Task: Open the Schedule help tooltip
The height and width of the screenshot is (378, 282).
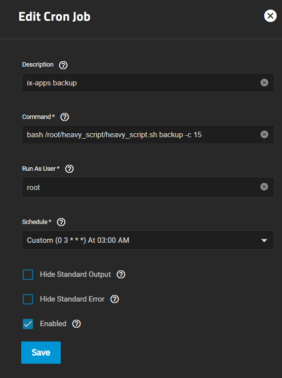Action: (x=61, y=222)
